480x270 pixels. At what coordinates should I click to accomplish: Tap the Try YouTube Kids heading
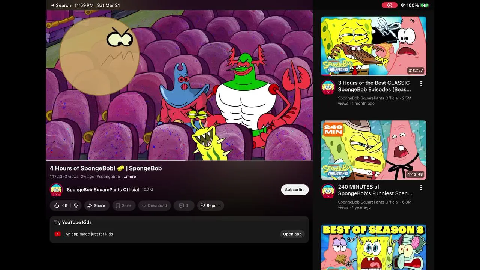click(73, 222)
